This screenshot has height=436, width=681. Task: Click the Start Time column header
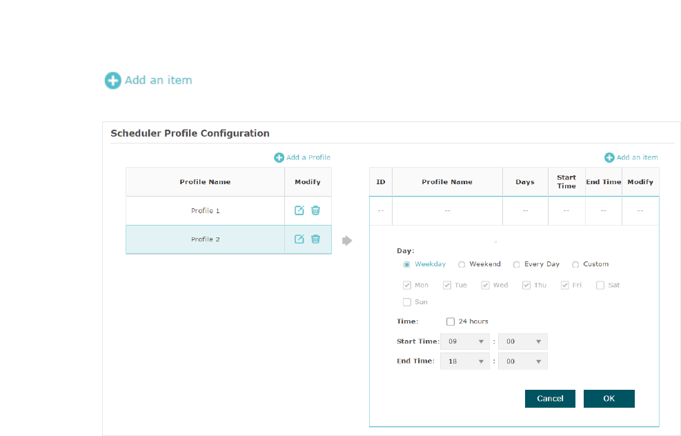(x=566, y=182)
